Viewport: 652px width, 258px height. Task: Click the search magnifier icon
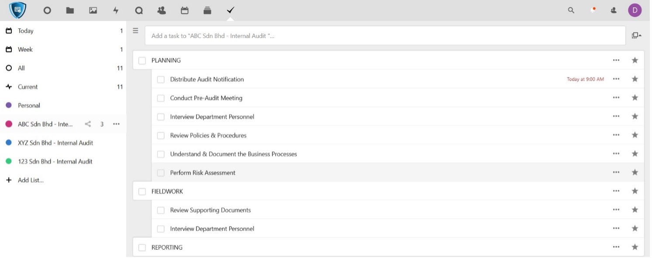571,10
